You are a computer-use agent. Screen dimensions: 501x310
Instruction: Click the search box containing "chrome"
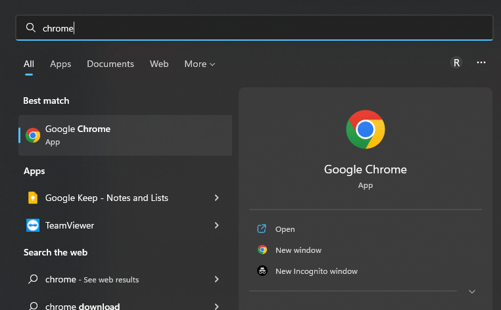pyautogui.click(x=254, y=28)
